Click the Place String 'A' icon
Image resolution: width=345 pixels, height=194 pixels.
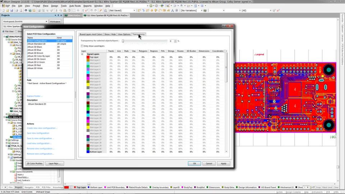click(x=172, y=10)
